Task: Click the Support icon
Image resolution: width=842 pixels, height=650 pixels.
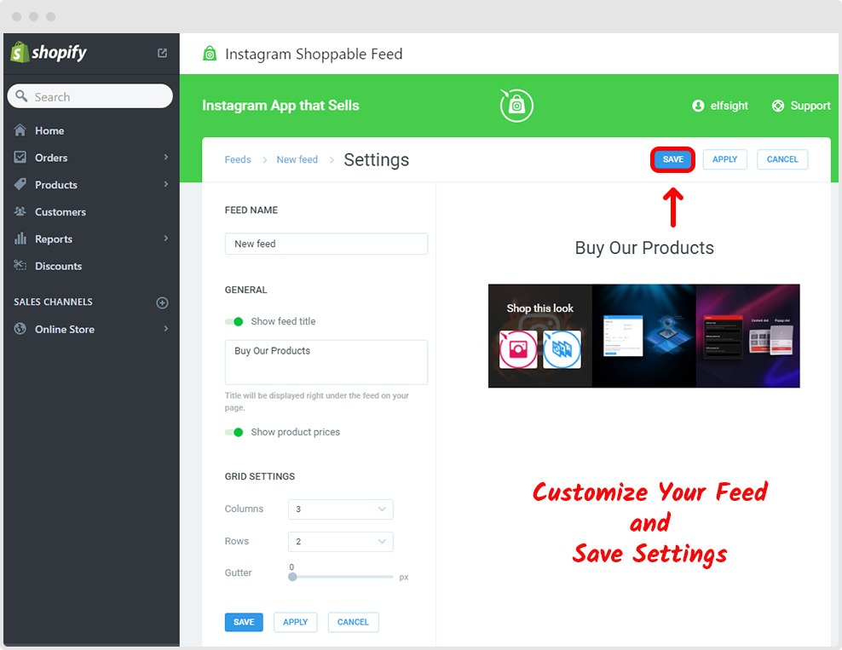Action: (x=776, y=105)
